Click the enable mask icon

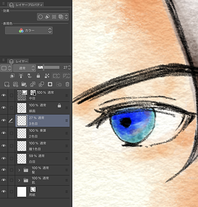(56, 76)
